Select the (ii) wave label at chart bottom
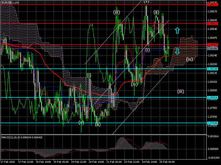The image size is (221, 165). tap(98, 125)
